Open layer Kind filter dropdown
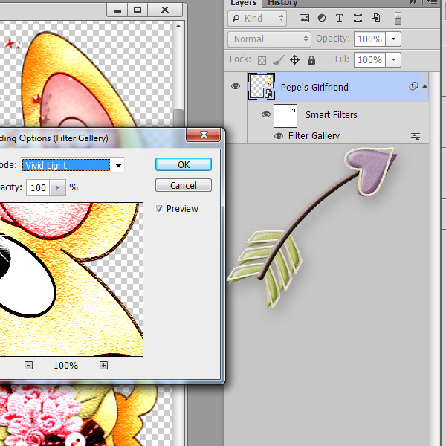The width and height of the screenshot is (446, 446). point(257,19)
